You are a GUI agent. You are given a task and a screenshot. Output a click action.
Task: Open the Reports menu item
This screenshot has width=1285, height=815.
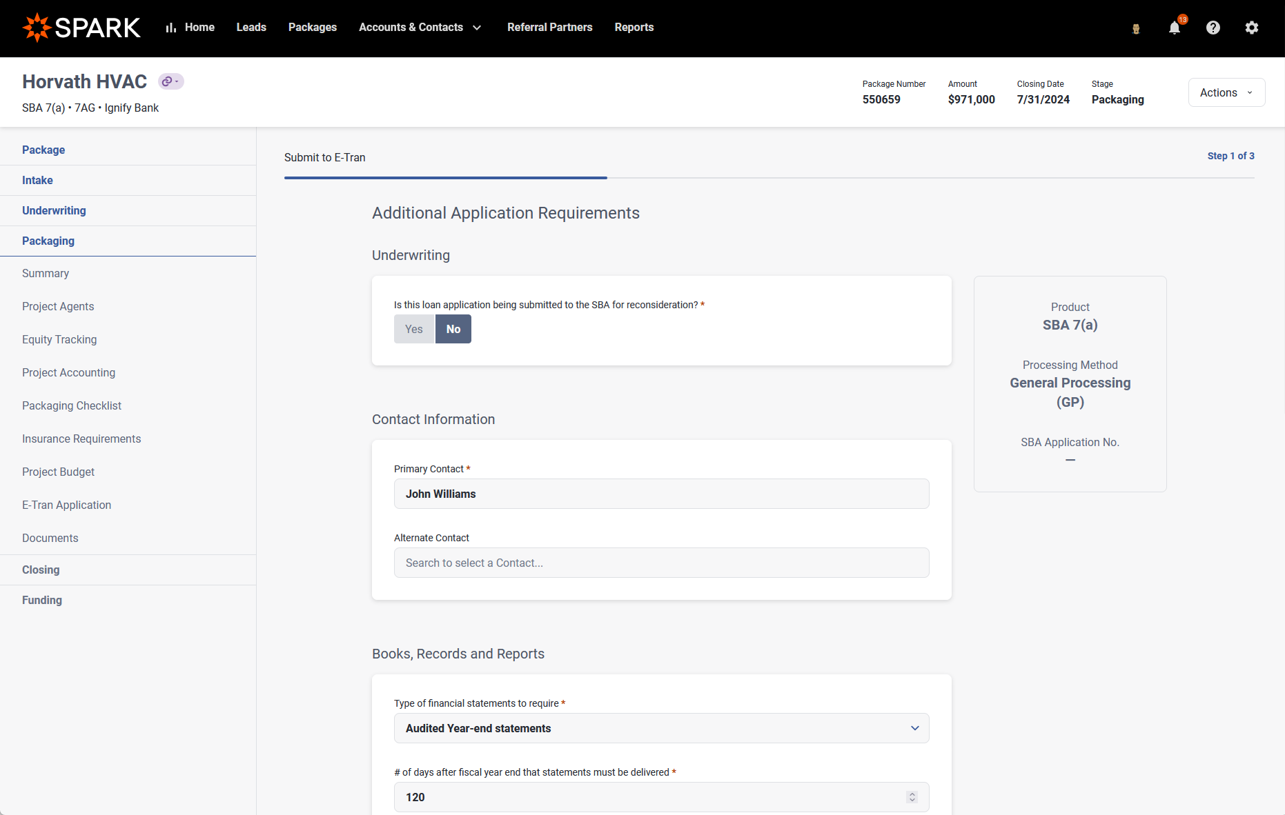[x=634, y=28]
